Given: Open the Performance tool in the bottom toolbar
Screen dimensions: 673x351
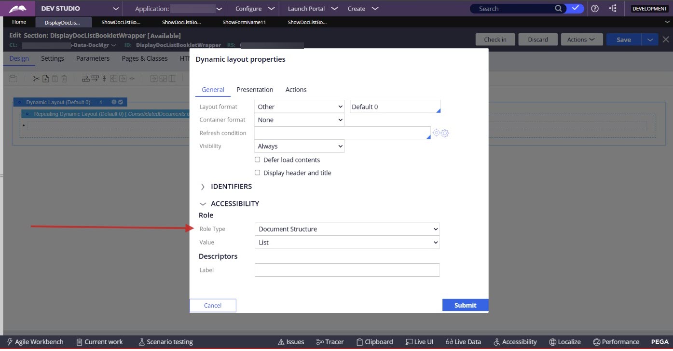Looking at the screenshot, I should click(616, 342).
